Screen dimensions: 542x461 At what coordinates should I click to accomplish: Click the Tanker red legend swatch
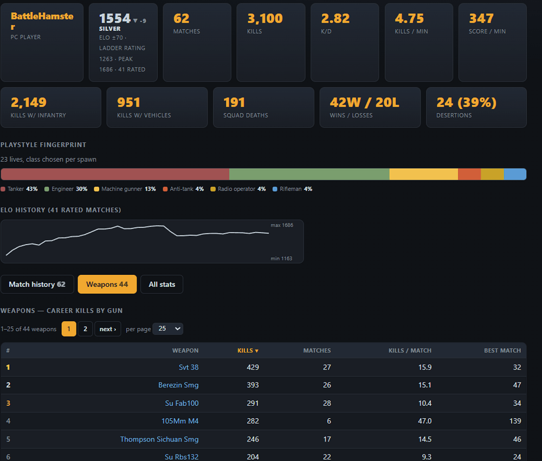3,189
